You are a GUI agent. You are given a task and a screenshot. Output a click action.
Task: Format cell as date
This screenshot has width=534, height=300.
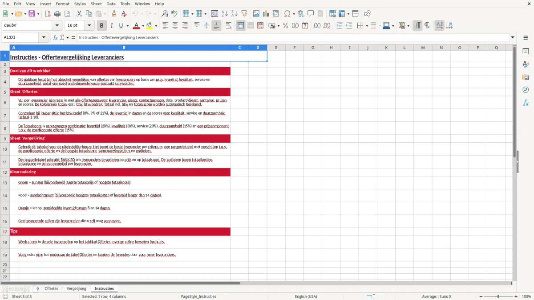pyautogui.click(x=305, y=26)
